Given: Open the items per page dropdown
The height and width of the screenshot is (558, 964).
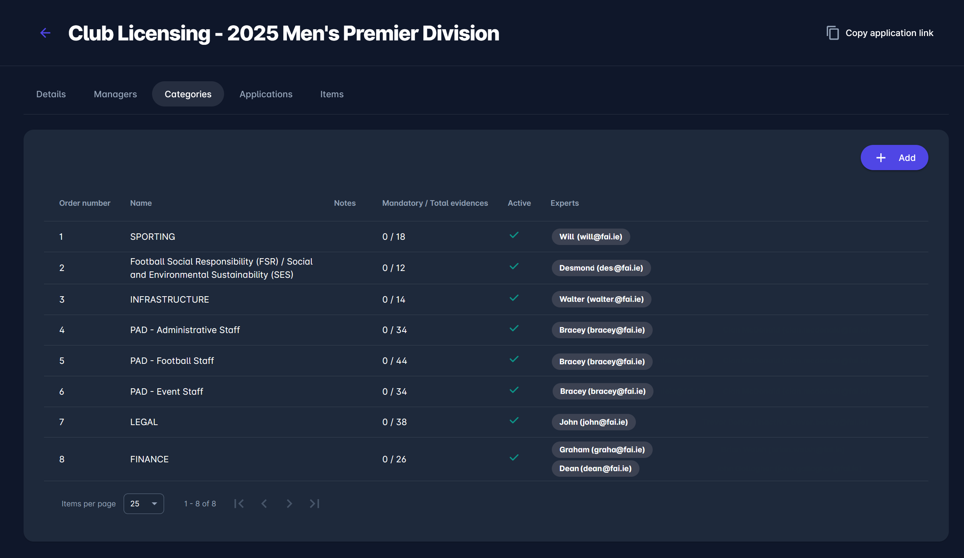Looking at the screenshot, I should click(143, 503).
